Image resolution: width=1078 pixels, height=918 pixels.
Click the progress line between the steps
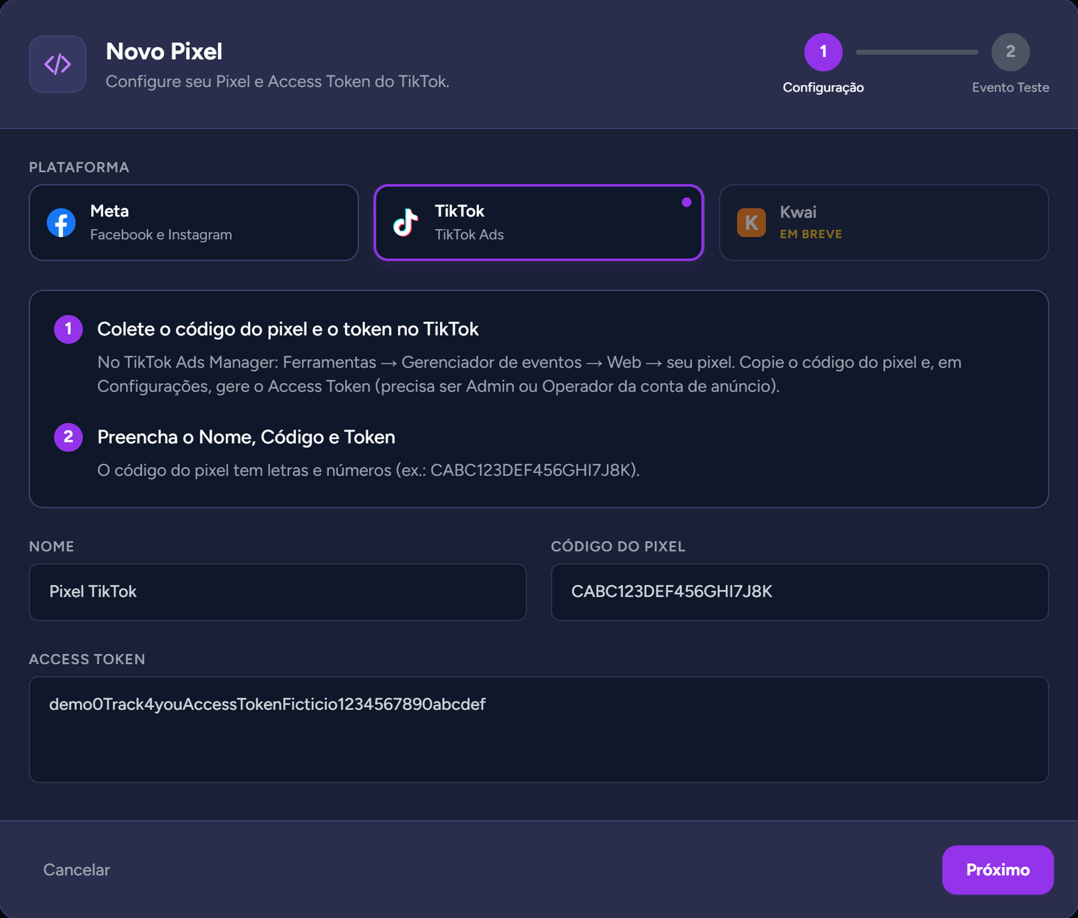[917, 52]
